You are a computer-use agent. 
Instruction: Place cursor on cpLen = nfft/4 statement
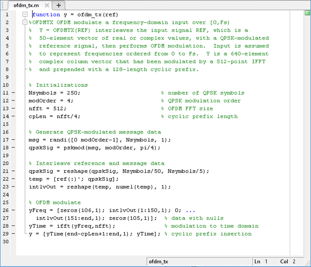55,116
